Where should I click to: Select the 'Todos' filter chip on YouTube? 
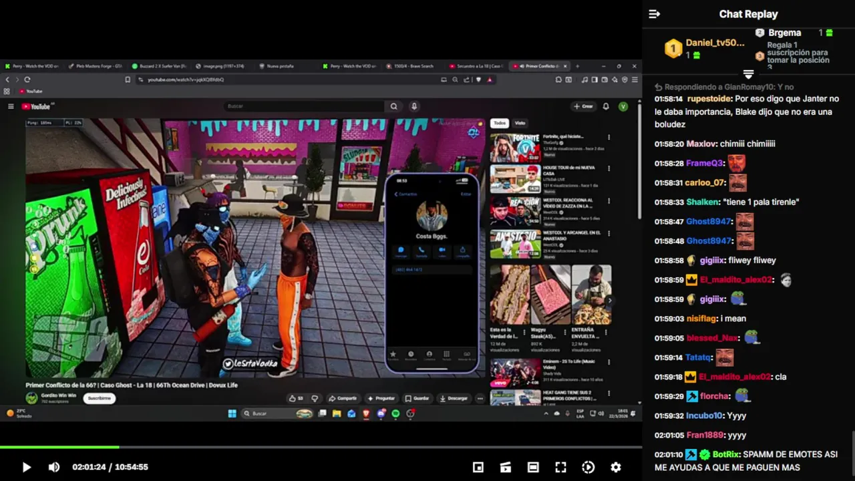(500, 123)
